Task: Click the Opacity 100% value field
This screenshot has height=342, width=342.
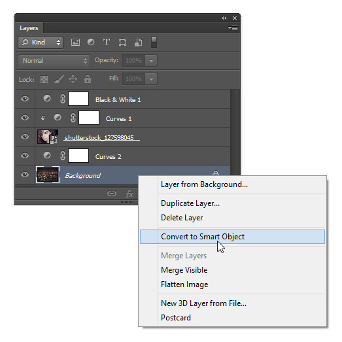Action: (133, 61)
